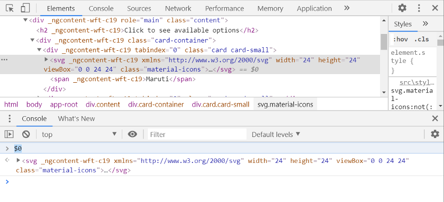The width and height of the screenshot is (444, 202).
Task: Open the console drawer three-dot menu
Action: (9, 118)
